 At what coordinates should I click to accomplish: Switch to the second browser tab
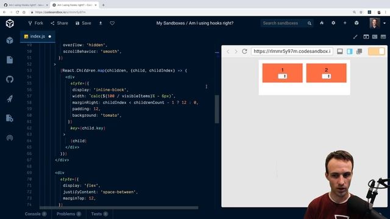(x=74, y=5)
